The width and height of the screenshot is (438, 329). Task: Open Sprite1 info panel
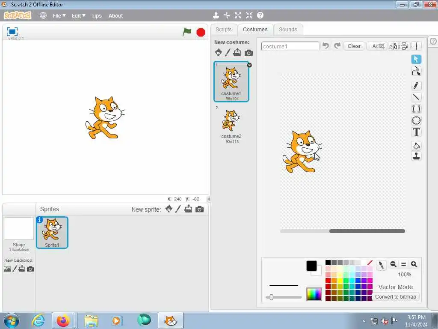(40, 220)
